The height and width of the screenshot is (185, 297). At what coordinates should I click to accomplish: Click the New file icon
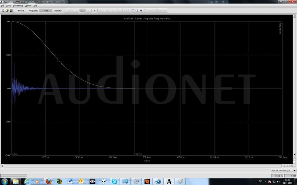pyautogui.click(x=3, y=11)
